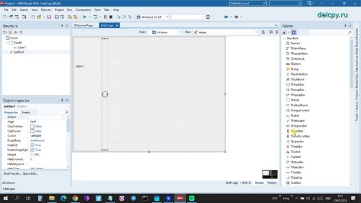The image size is (361, 203).
Task: Click the Bind Visually link
Action: point(12,174)
